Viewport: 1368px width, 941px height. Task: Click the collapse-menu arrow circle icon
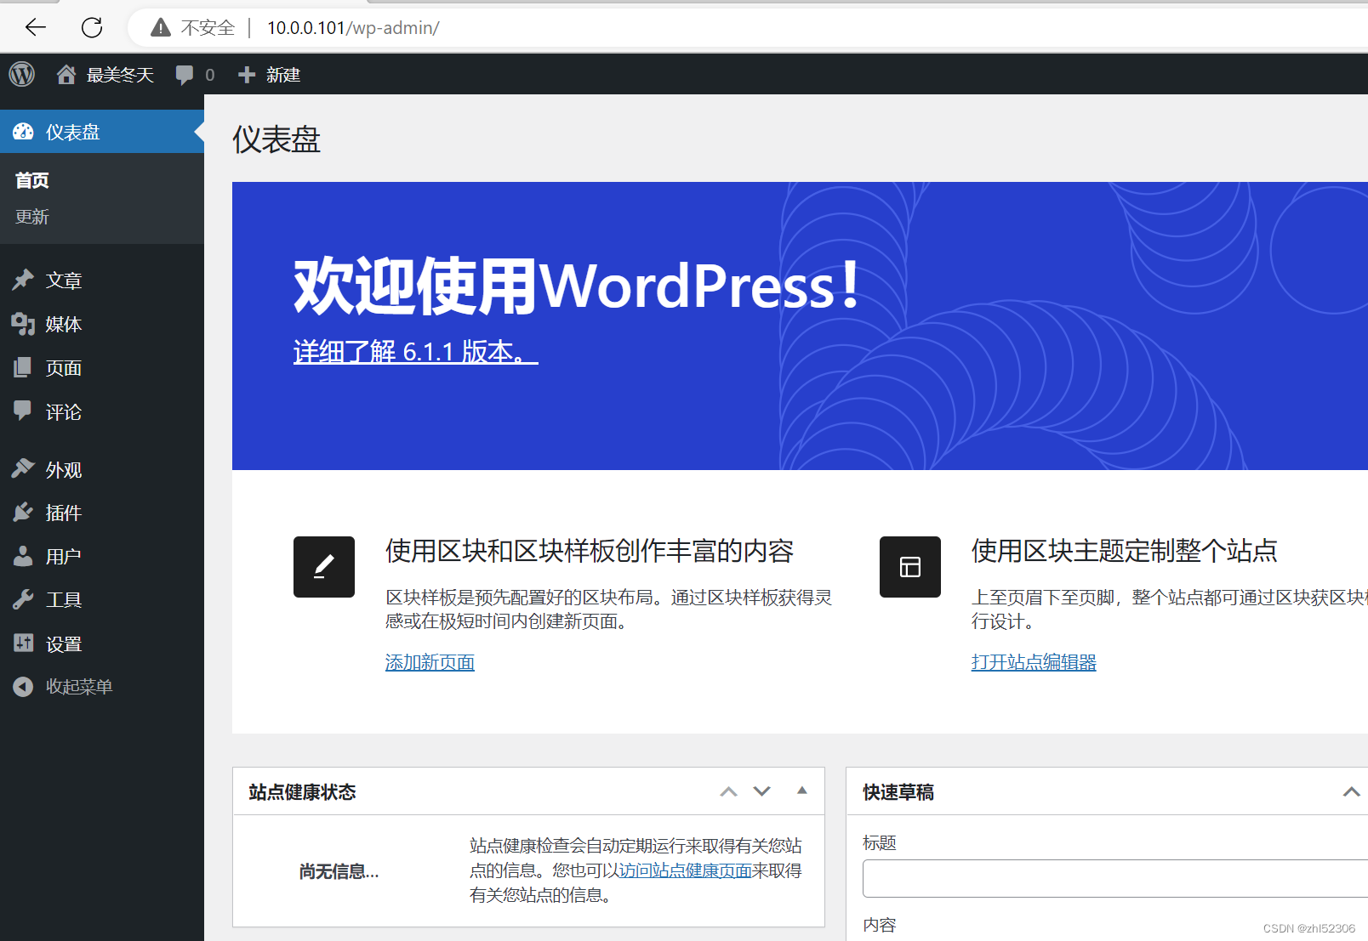(24, 686)
